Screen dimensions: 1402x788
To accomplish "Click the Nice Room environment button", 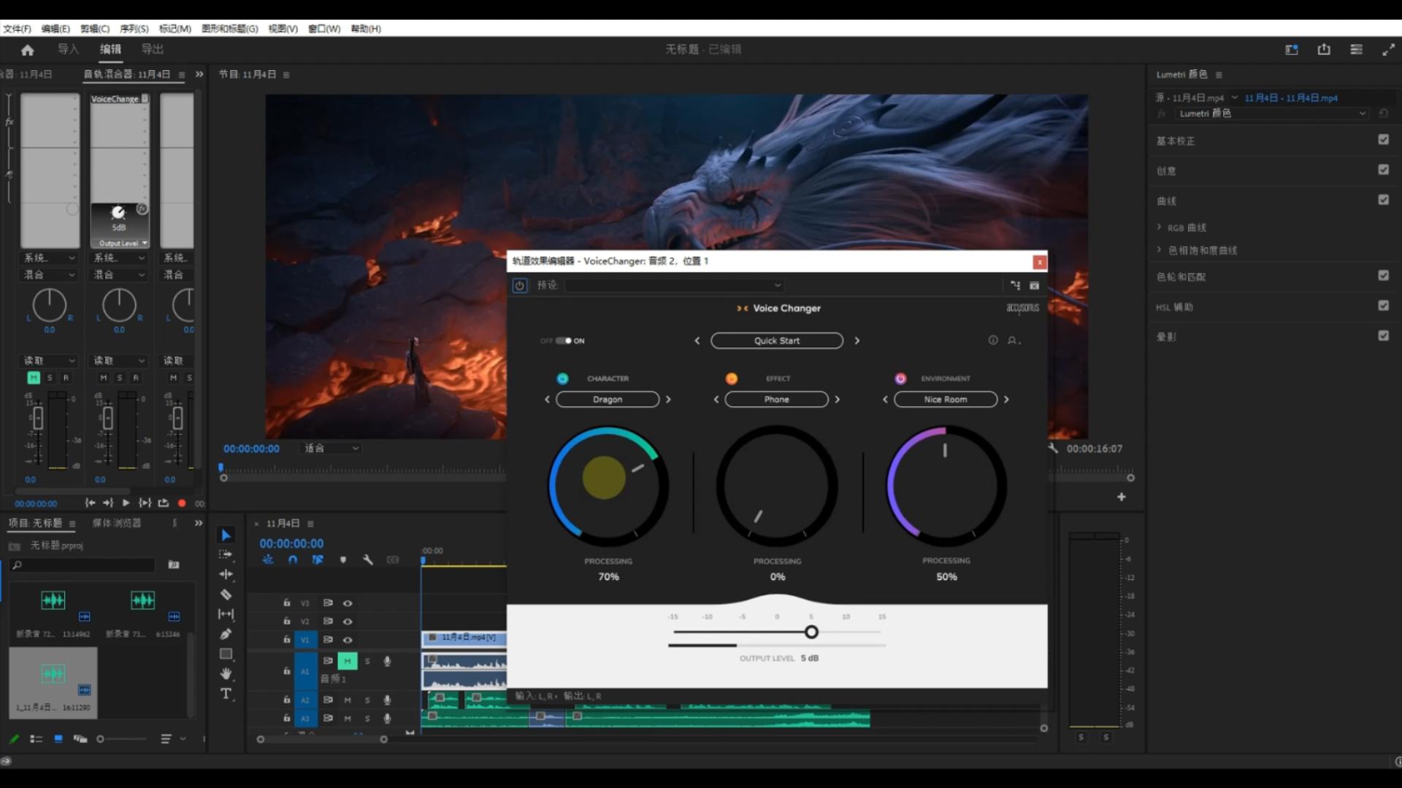I will (946, 399).
